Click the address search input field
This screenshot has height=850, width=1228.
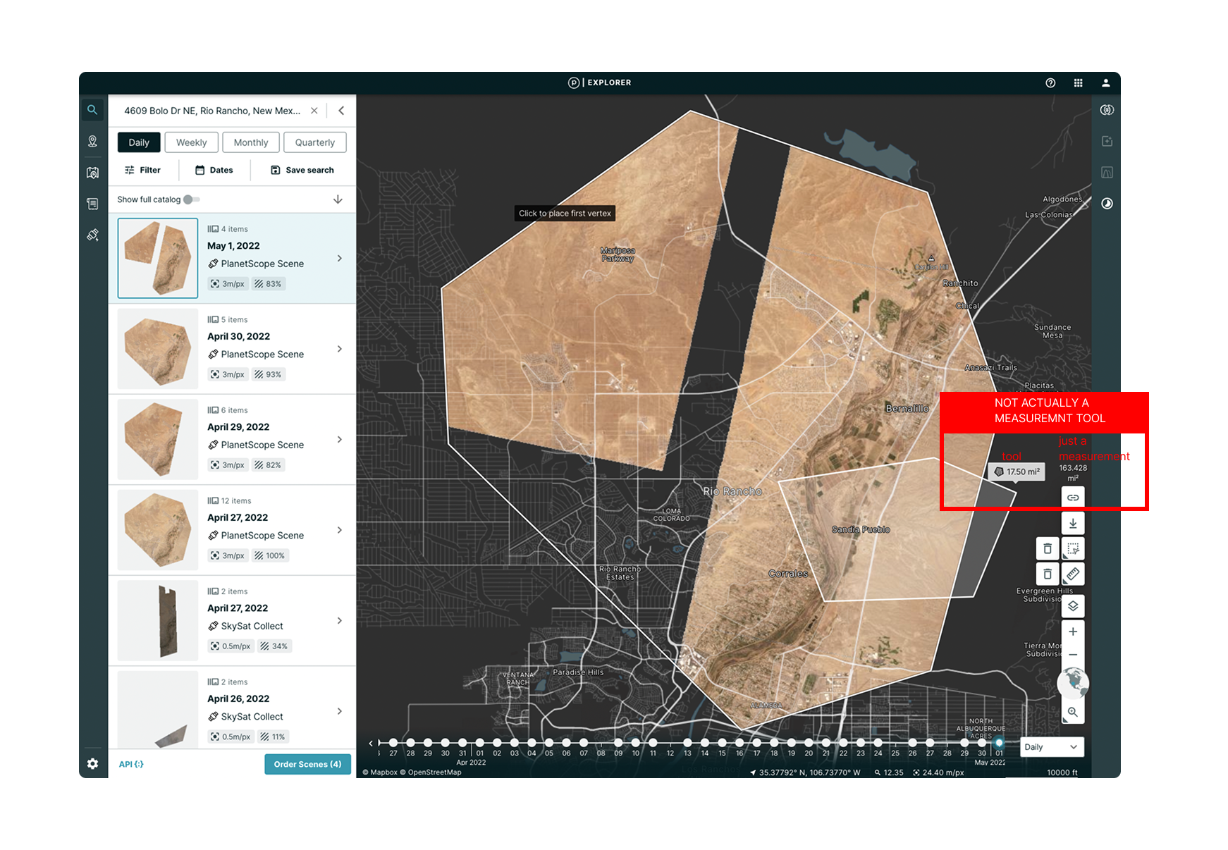(x=212, y=111)
